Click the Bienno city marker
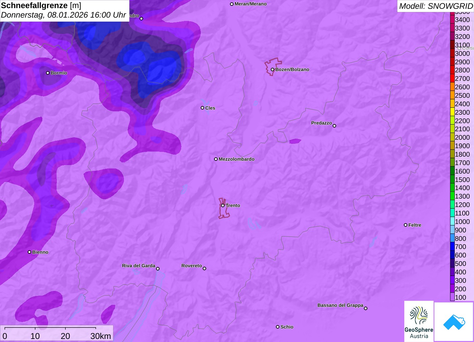Image resolution: width=474 pixels, height=342 pixels. click(x=29, y=252)
